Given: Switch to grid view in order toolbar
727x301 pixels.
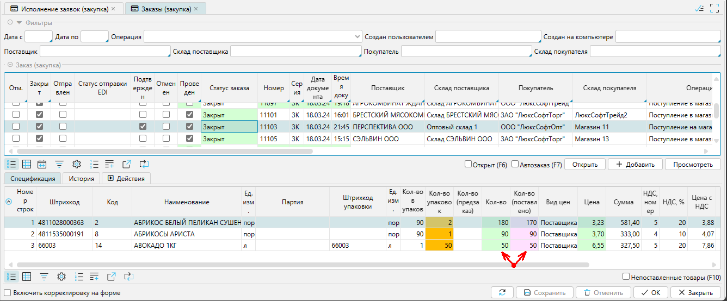Looking at the screenshot, I should (x=26, y=164).
